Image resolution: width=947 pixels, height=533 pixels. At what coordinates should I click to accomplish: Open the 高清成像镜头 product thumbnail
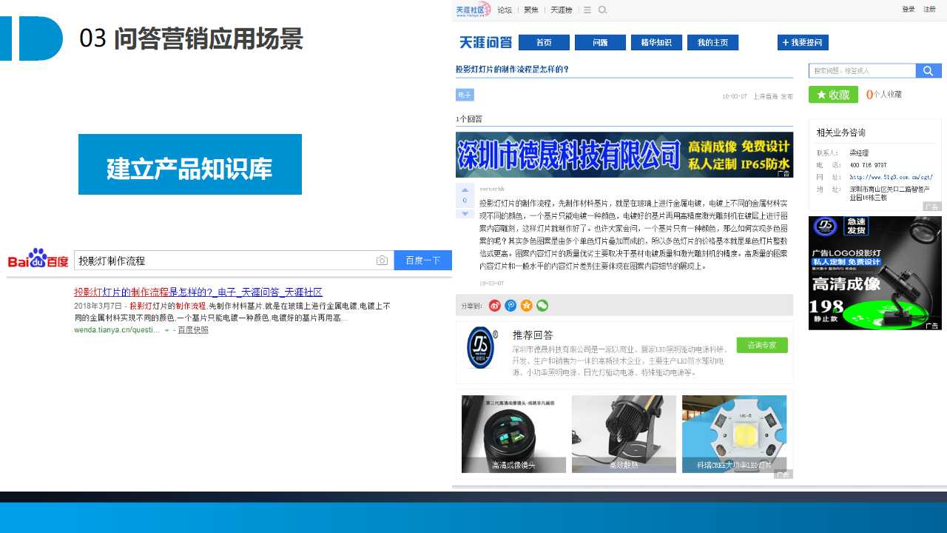[x=513, y=434]
